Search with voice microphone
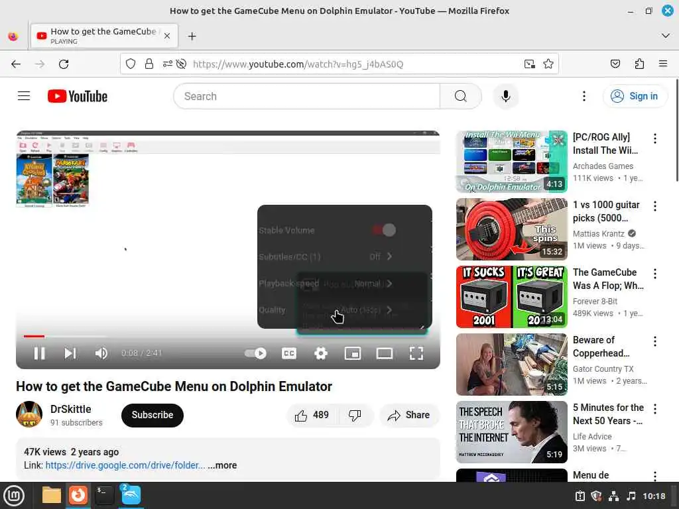 505,96
